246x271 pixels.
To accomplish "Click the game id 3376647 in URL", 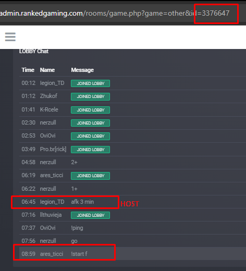I will click(x=216, y=14).
